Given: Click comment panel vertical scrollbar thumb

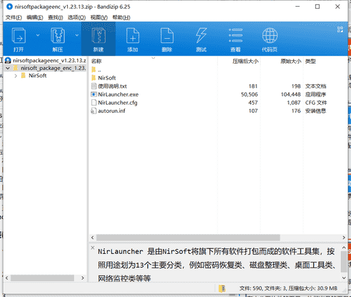Looking at the screenshot, I should pos(344,262).
